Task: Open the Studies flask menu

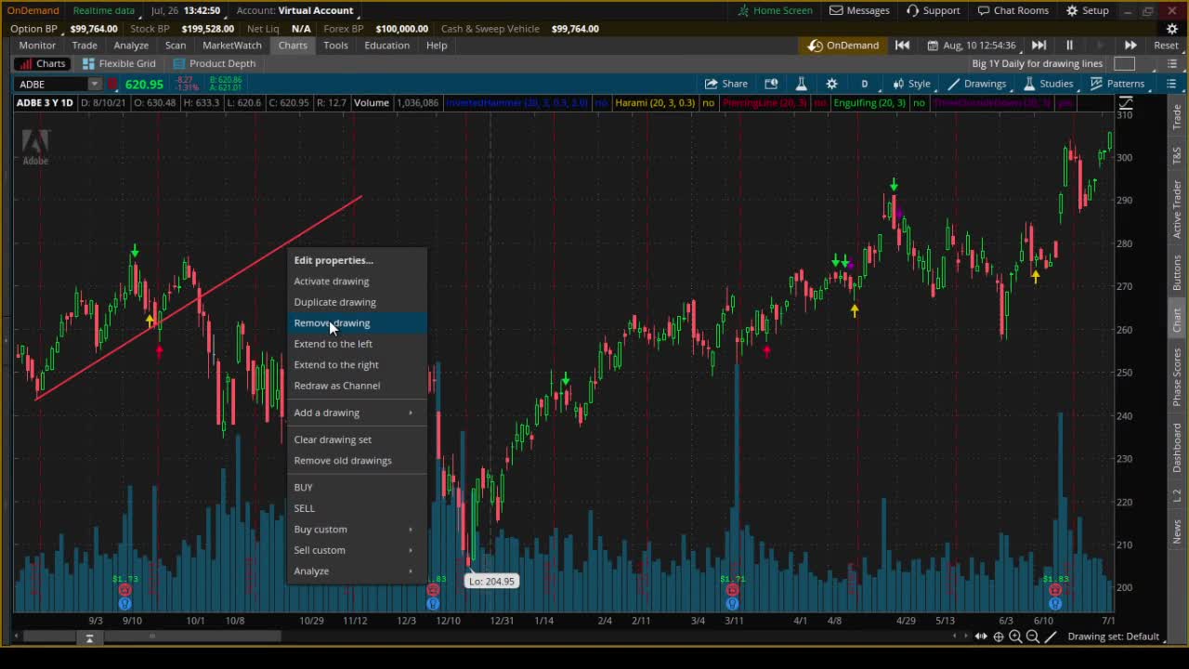Action: tap(1049, 84)
